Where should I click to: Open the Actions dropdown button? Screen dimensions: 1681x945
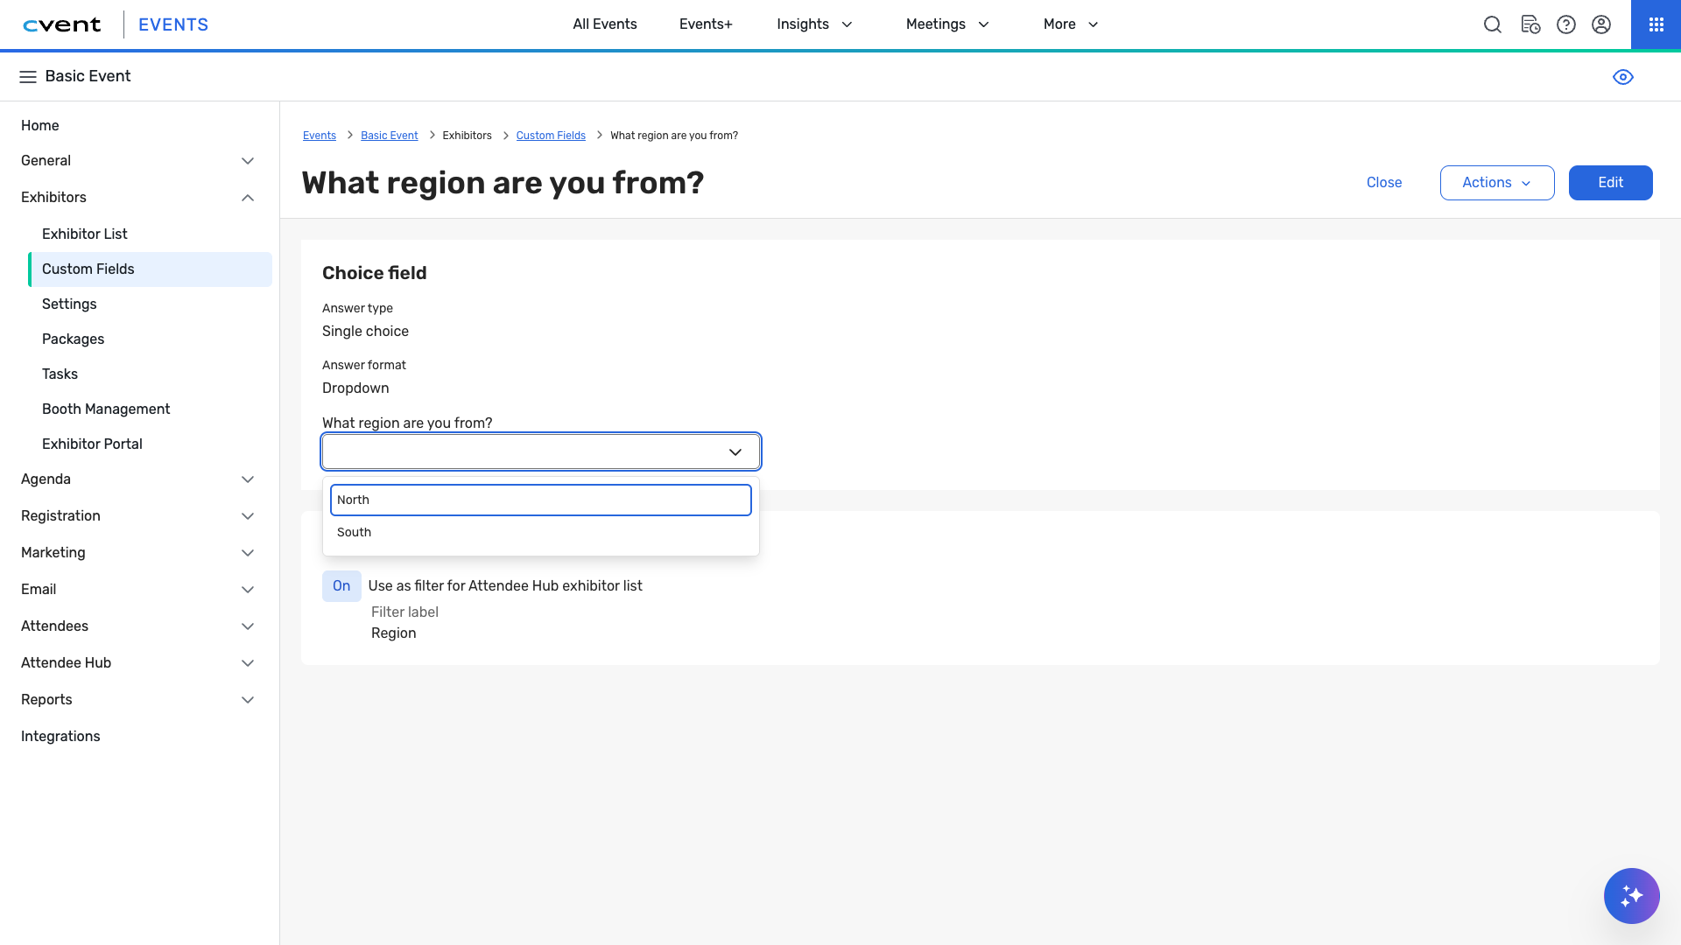1496,183
